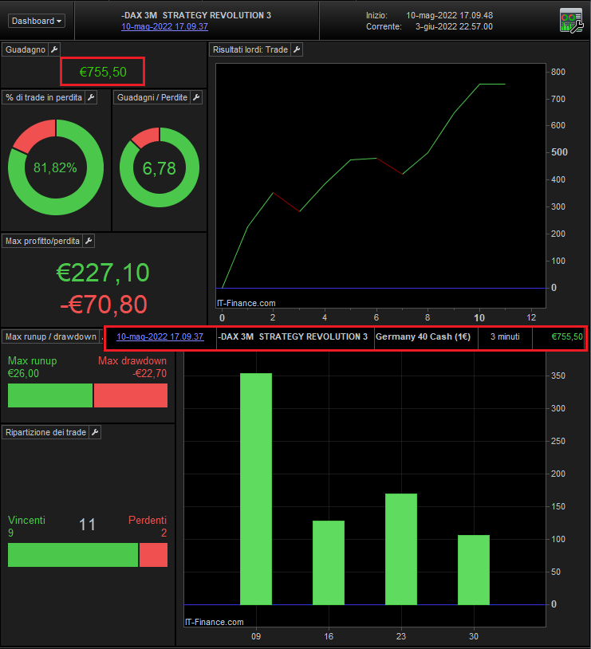Click the green Max runup bar

(50, 395)
